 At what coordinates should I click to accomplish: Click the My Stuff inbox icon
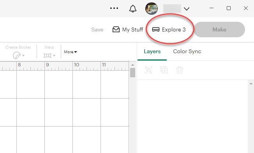pyautogui.click(x=116, y=30)
